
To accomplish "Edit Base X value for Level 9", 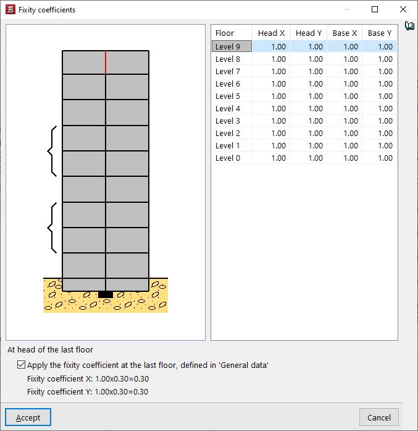I will 345,46.
